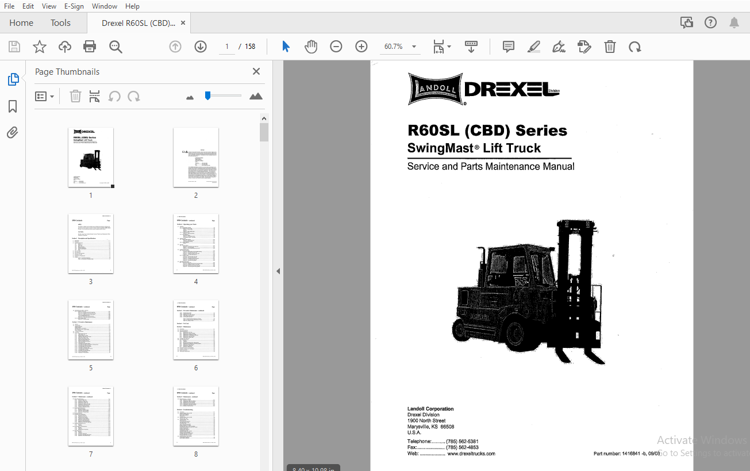Screen dimensions: 750x471
Task: Click the Save file icon
Action: [14, 47]
